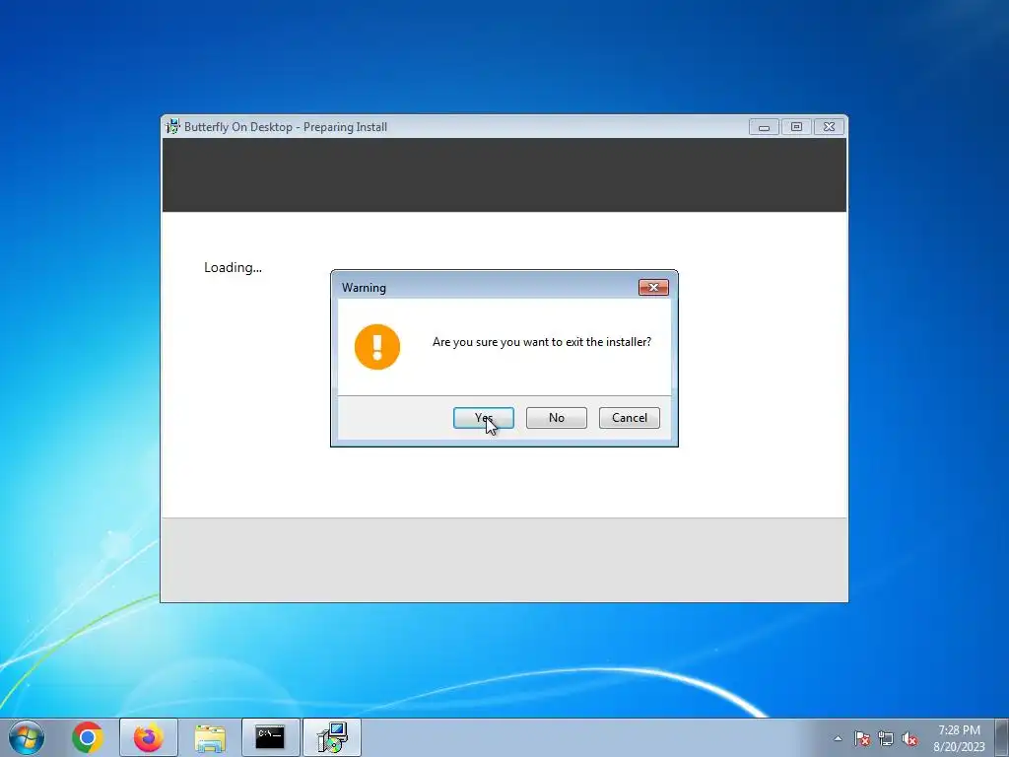
Task: Maximize the Butterfly On Desktop installer window
Action: tap(796, 127)
